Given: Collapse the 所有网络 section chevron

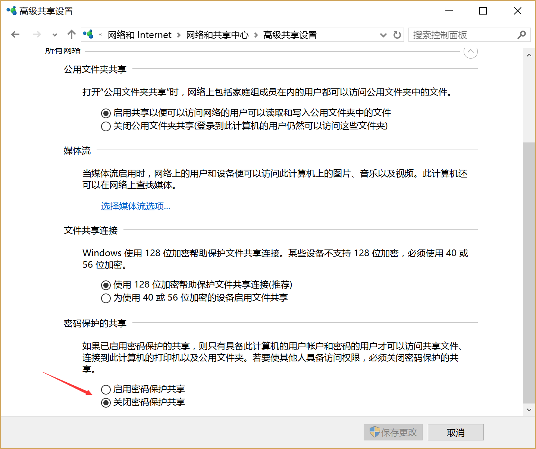Looking at the screenshot, I should pos(471,51).
